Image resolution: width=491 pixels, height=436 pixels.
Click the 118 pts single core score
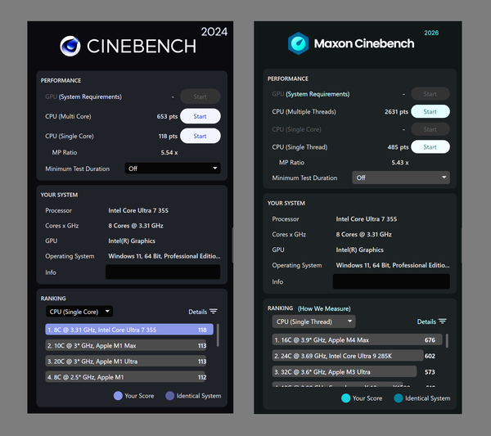pyautogui.click(x=168, y=136)
